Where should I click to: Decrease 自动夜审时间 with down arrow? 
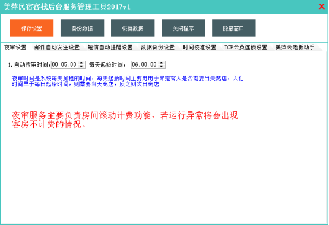point(81,67)
